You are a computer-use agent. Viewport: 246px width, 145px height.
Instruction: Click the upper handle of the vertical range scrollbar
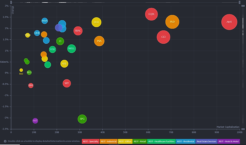click(x=243, y=6)
